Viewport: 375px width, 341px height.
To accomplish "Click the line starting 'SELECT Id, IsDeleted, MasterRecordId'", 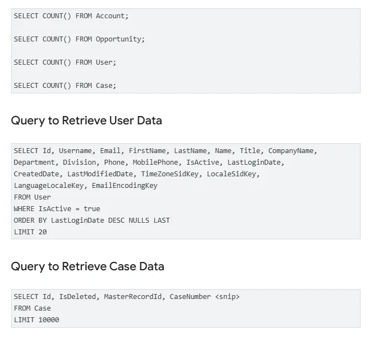I will pyautogui.click(x=127, y=297).
